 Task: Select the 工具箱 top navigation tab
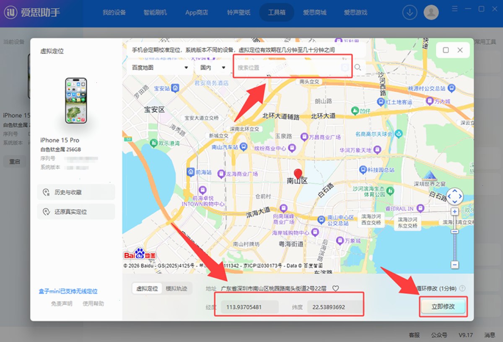click(277, 13)
